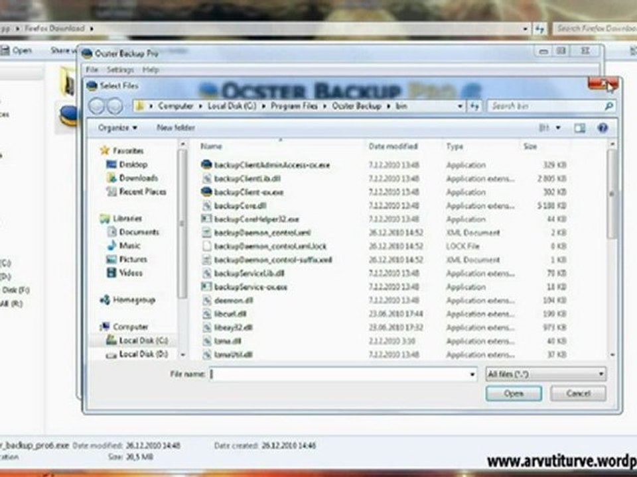
Task: Click the Downloads icon under Favorites
Action: coord(111,178)
